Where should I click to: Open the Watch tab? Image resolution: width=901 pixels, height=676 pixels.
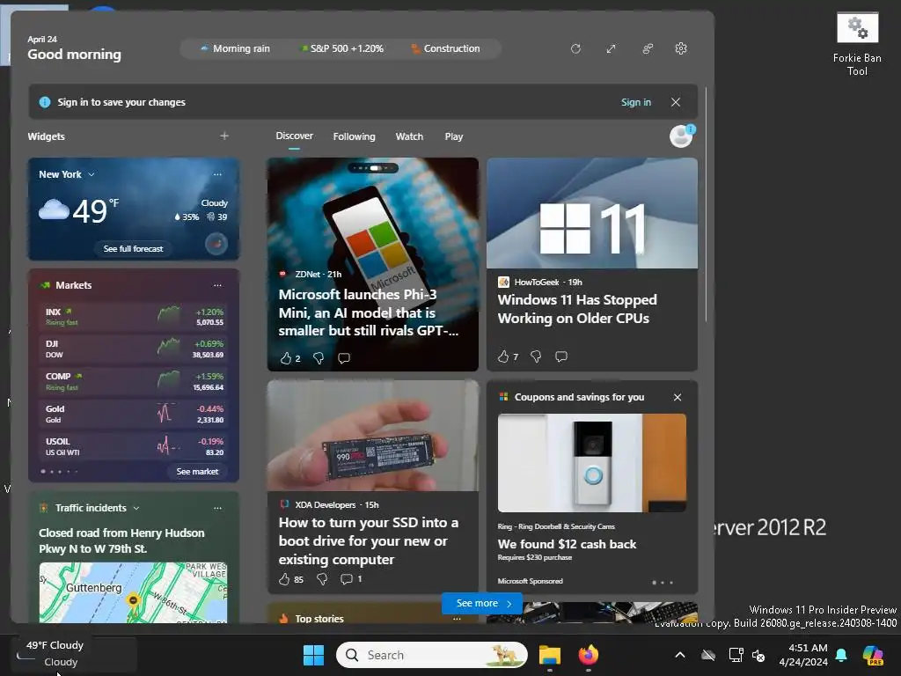409,136
